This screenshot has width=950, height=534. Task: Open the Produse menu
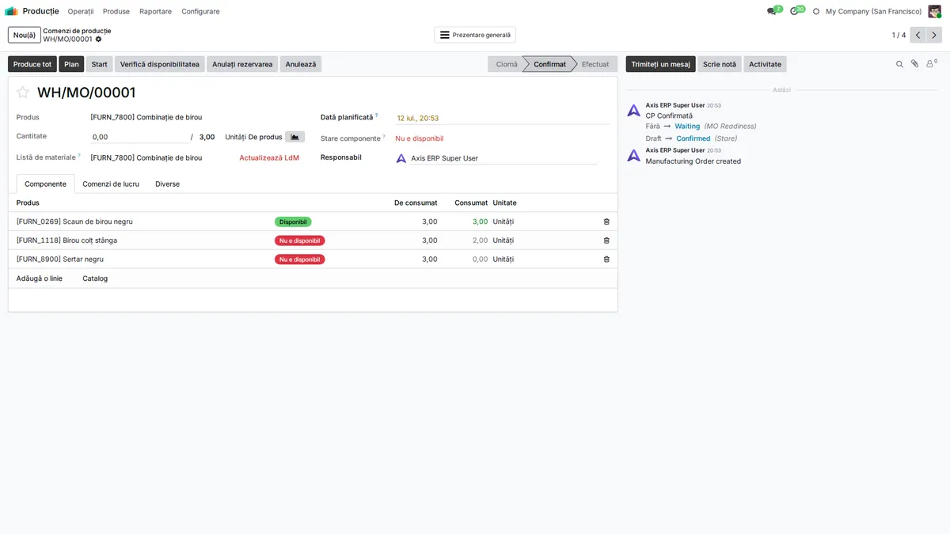click(x=116, y=11)
